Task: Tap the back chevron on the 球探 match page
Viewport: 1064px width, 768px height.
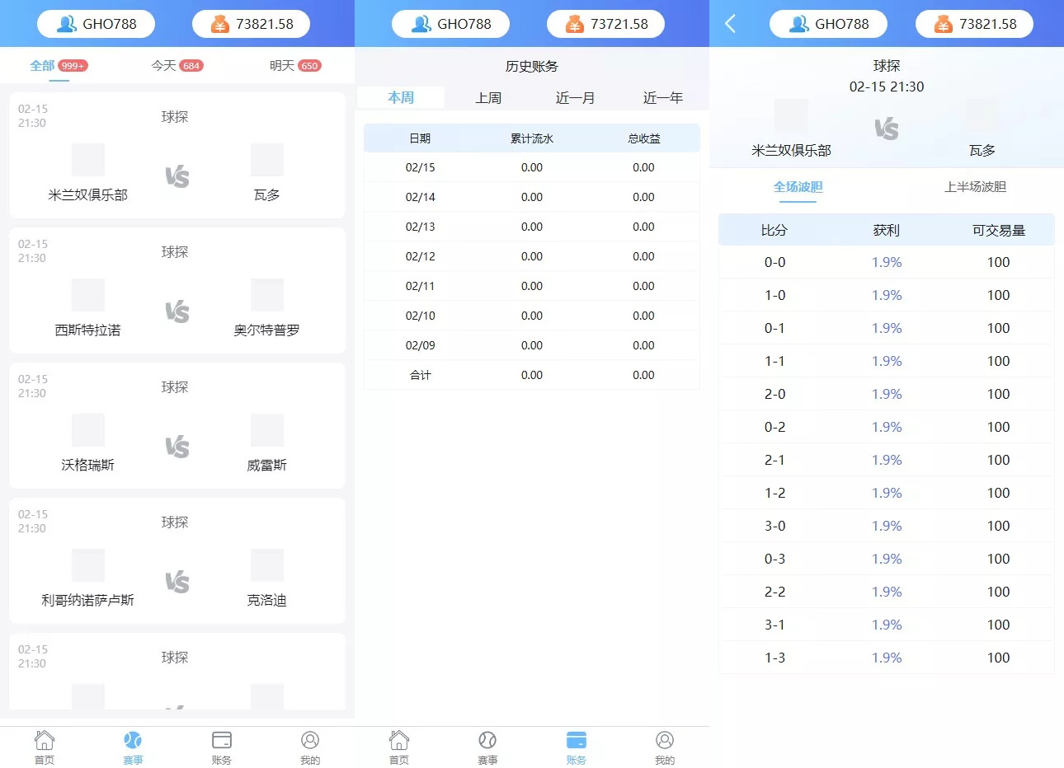Action: [x=729, y=23]
